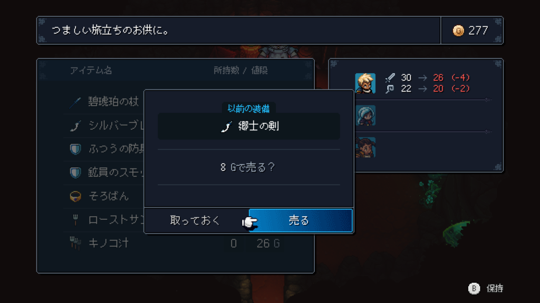Select the blue-haired character portrait
Image resolution: width=540 pixels, height=303 pixels.
click(x=365, y=115)
